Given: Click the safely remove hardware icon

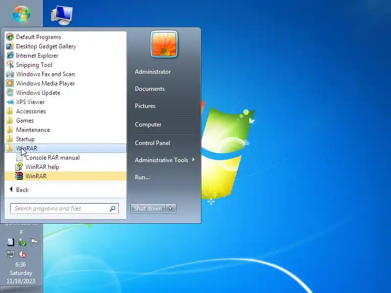Looking at the screenshot, I should click(x=22, y=242).
